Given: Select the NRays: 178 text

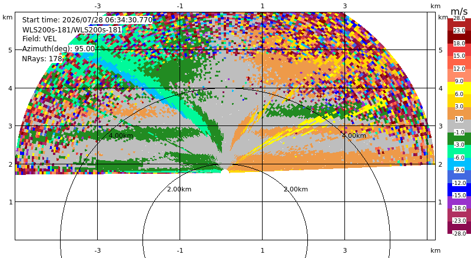Looking at the screenshot, I should (x=42, y=59).
